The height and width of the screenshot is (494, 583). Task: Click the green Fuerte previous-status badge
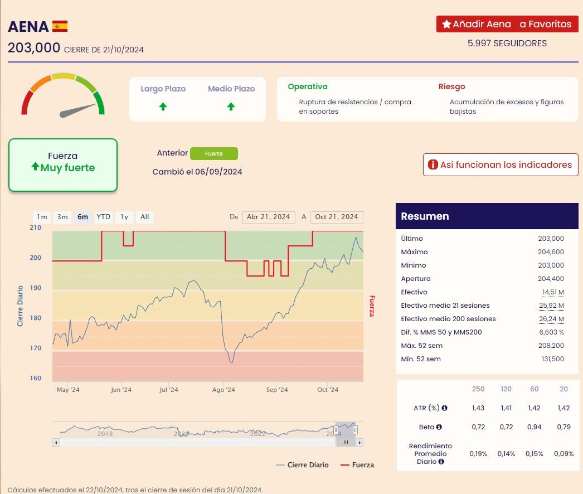(x=214, y=153)
